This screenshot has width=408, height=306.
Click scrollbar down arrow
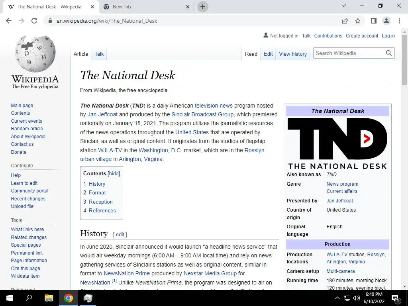[404, 286]
